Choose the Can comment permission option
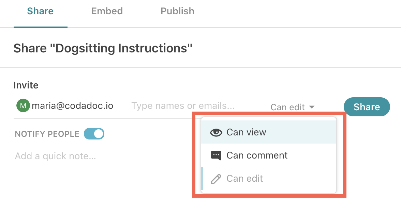The height and width of the screenshot is (198, 401). click(257, 155)
